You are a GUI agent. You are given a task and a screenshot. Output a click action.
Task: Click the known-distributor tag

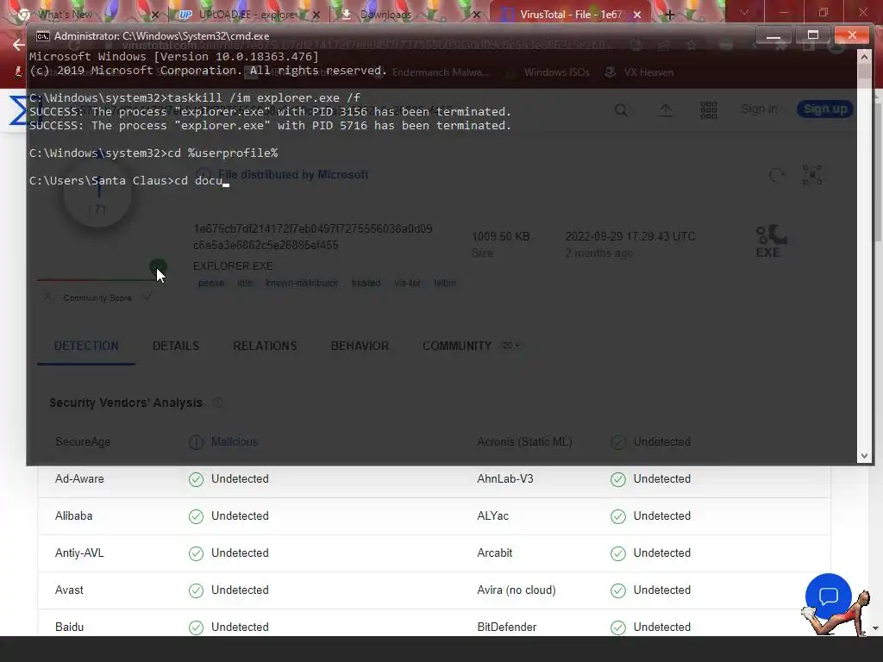pos(302,283)
